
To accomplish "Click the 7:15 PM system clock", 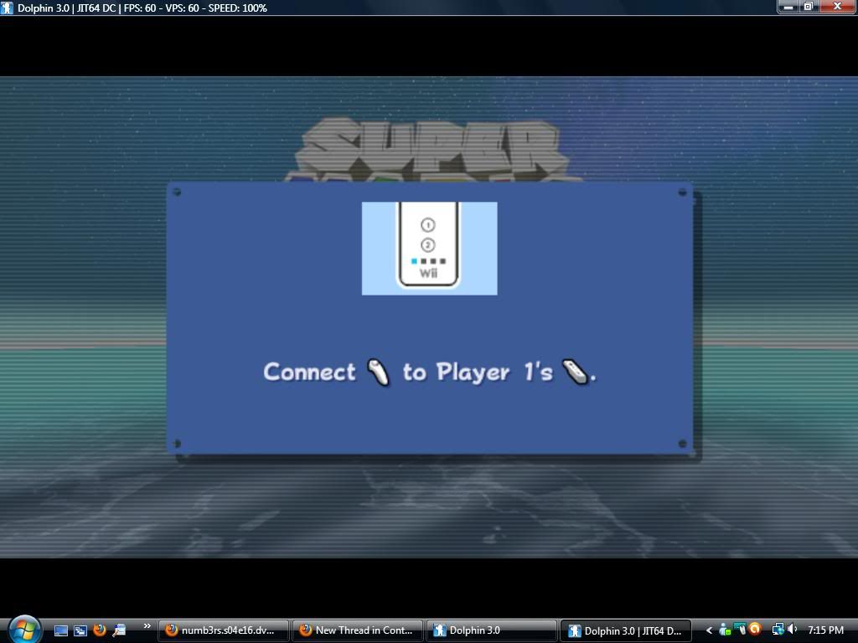I will click(x=825, y=630).
